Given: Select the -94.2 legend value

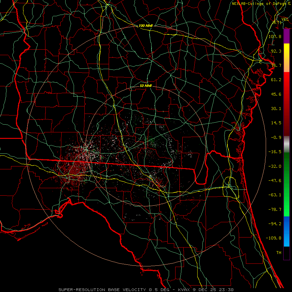Looking at the screenshot, I should [x=275, y=224].
